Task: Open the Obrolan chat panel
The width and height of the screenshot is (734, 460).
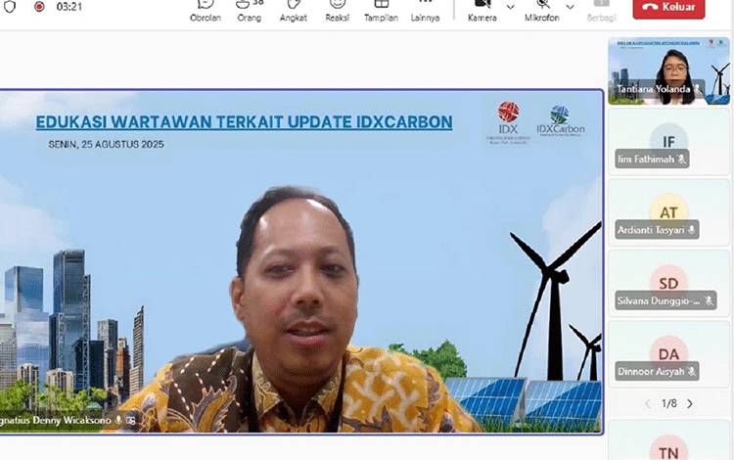Action: [206, 11]
